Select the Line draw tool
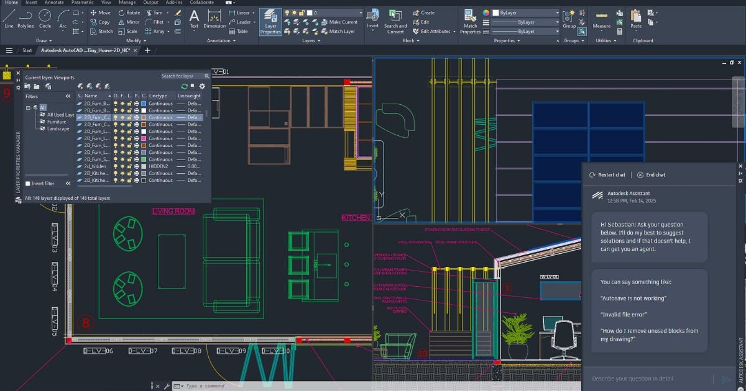Image resolution: width=746 pixels, height=391 pixels. click(9, 19)
